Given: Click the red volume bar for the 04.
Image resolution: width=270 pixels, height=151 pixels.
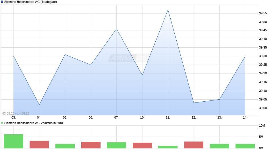Looking at the screenshot, I should pyautogui.click(x=39, y=144).
